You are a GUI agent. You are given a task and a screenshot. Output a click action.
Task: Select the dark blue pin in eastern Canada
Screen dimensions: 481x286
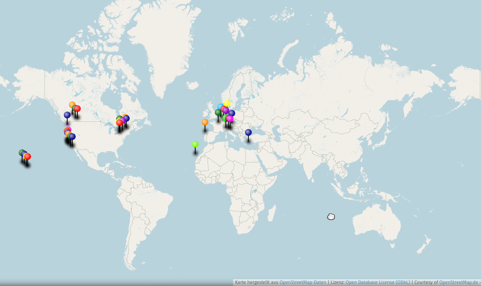click(126, 118)
